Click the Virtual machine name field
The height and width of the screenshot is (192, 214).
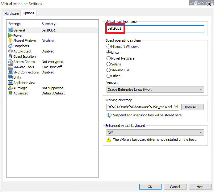click(155, 29)
